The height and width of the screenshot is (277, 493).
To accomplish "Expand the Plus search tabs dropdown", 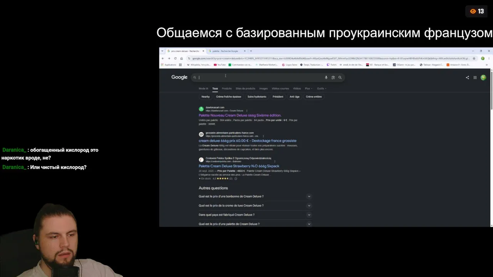I will (309, 88).
